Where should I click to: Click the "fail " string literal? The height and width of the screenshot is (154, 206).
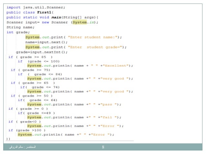coord(108,117)
